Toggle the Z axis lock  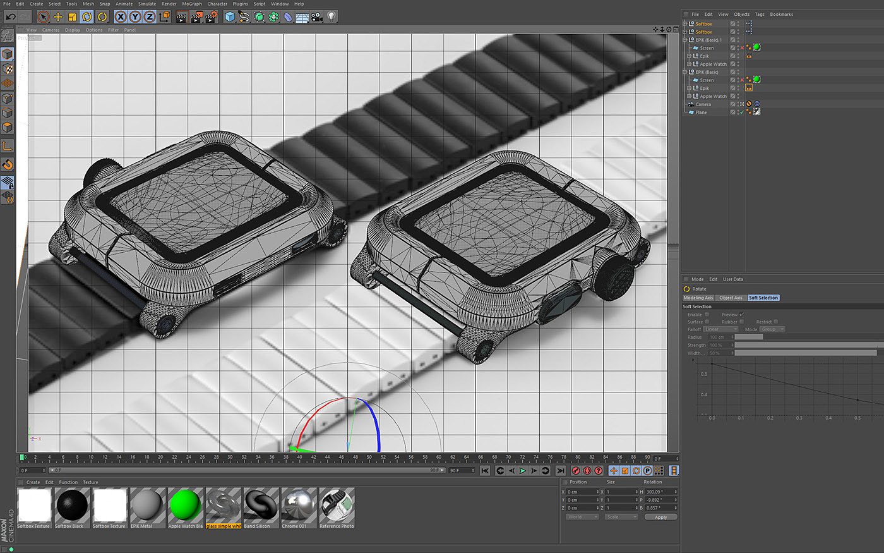click(x=150, y=17)
